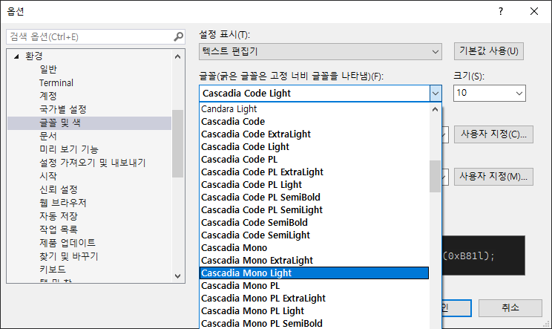This screenshot has width=552, height=329.
Task: Toggle the font combo box arrow
Action: pos(436,94)
